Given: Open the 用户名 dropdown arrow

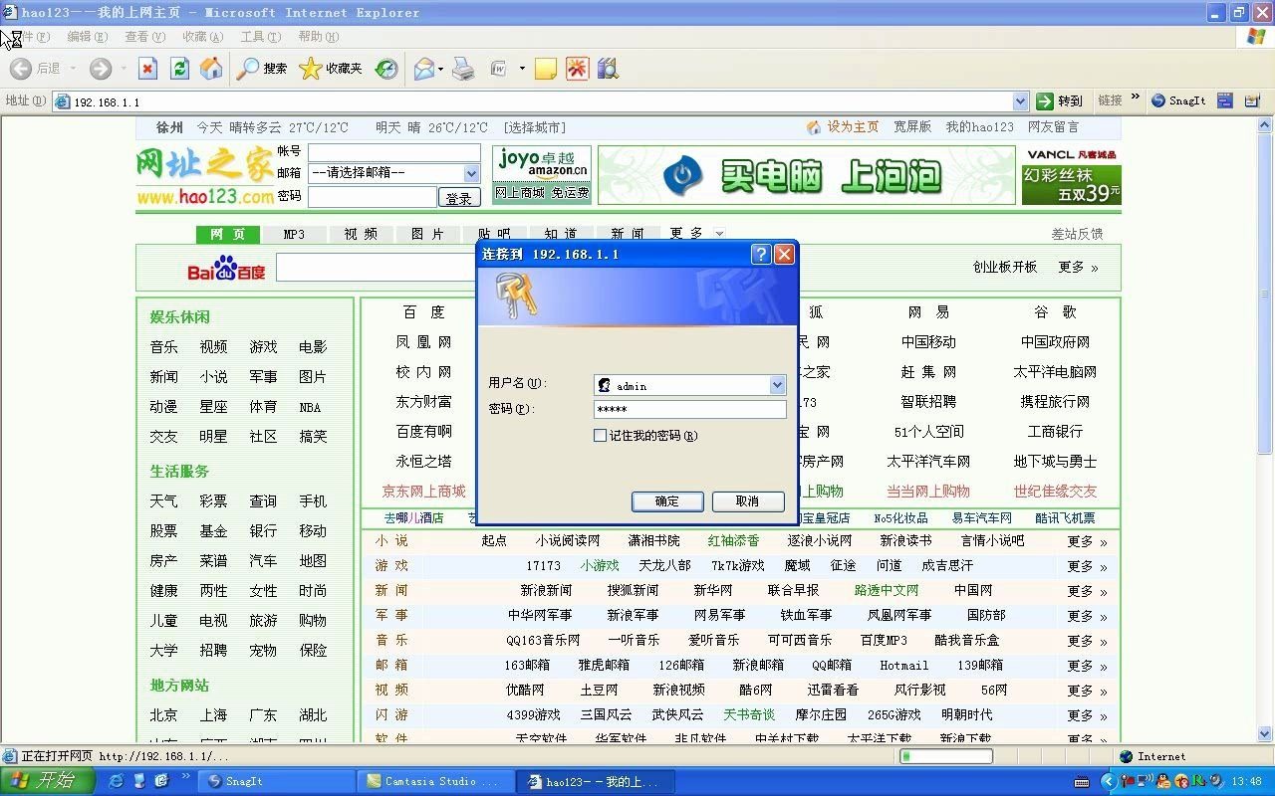Looking at the screenshot, I should click(777, 385).
